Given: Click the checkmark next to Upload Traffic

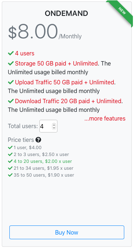Looking at the screenshot, I should [x=10, y=82].
